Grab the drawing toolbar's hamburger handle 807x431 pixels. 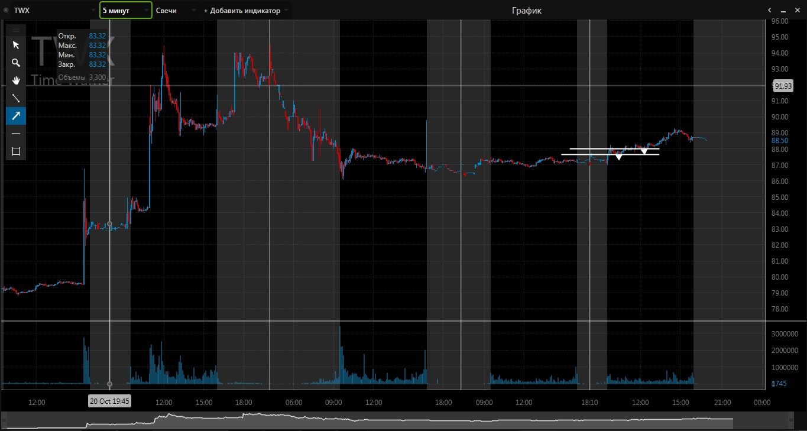16,30
